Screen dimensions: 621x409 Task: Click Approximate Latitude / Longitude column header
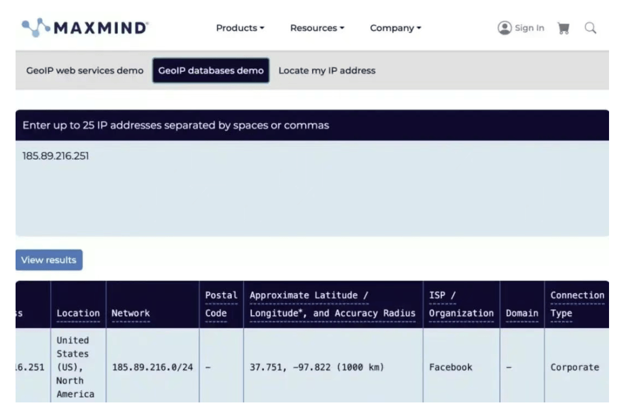point(332,304)
